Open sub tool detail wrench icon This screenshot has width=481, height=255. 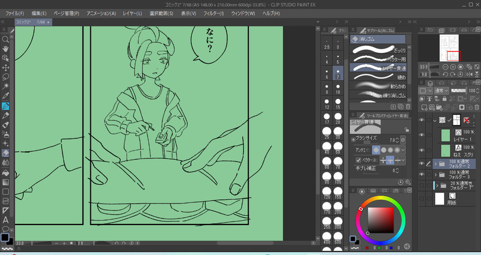(x=408, y=182)
